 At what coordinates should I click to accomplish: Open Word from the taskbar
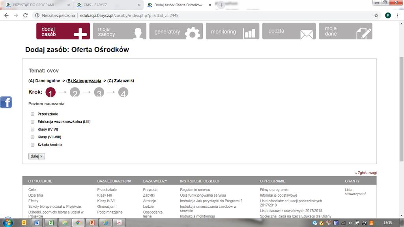click(37, 223)
